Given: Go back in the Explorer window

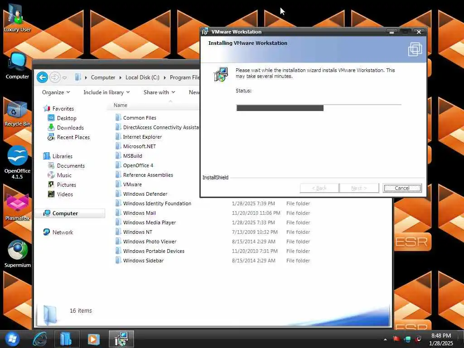Looking at the screenshot, I should pos(42,77).
